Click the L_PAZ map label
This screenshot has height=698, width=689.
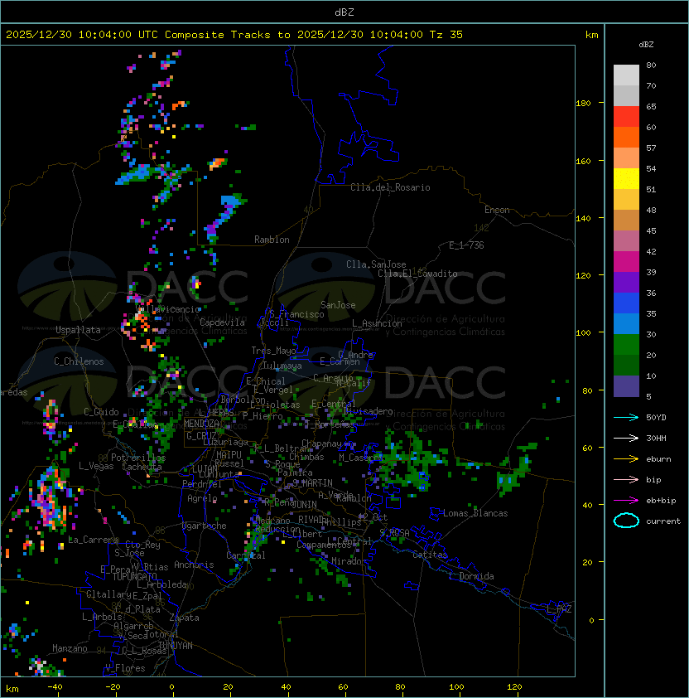[559, 609]
